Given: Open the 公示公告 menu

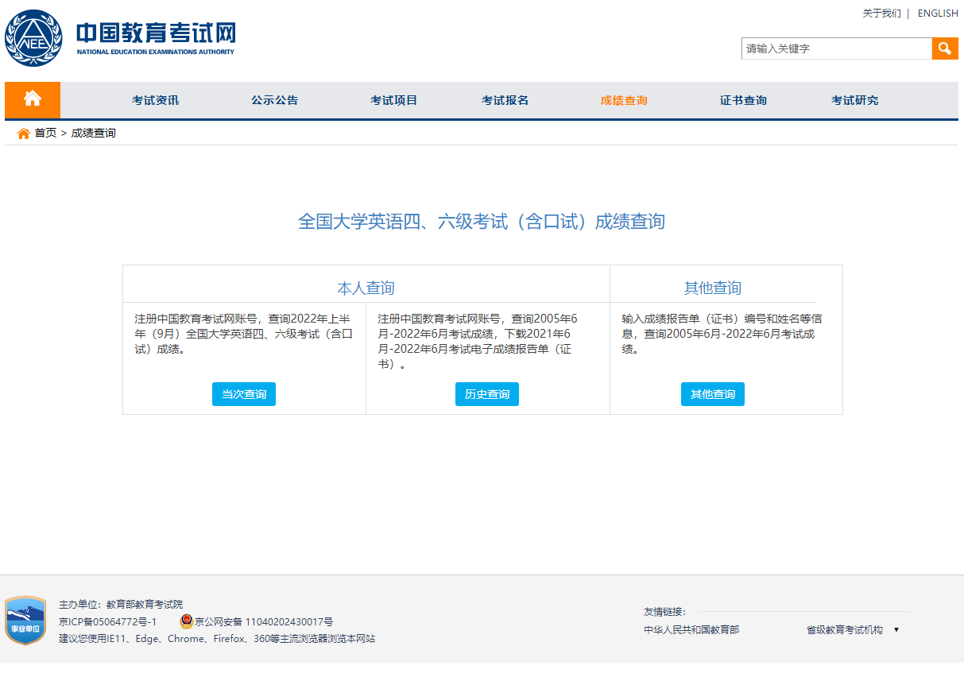Looking at the screenshot, I should pos(274,100).
